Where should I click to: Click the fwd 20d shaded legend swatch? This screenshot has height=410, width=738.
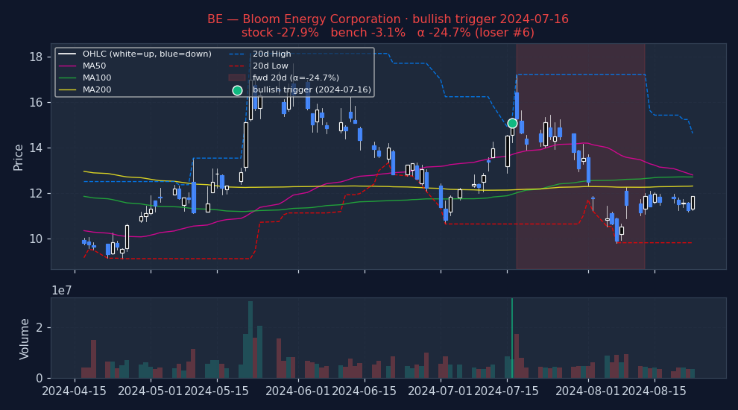(x=237, y=78)
